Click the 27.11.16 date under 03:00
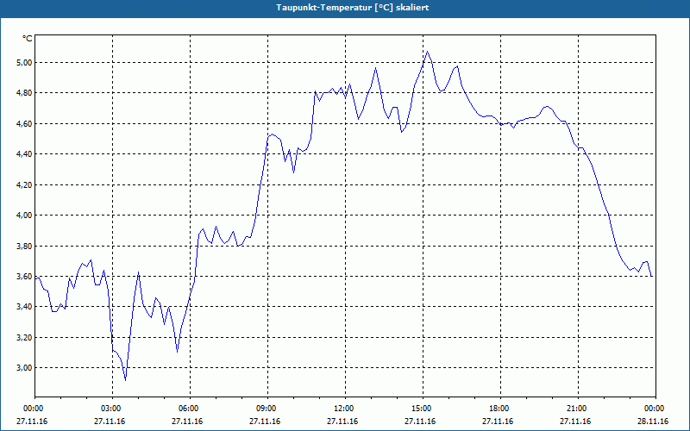 click(110, 422)
